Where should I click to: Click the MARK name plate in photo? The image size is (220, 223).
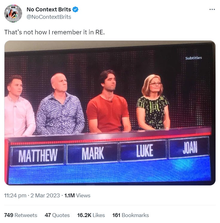[93, 153]
